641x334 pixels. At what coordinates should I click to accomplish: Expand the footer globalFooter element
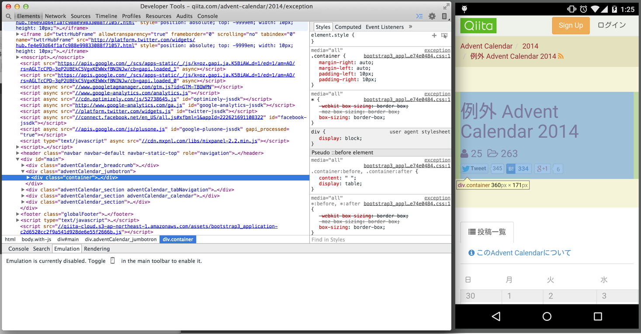coord(18,214)
